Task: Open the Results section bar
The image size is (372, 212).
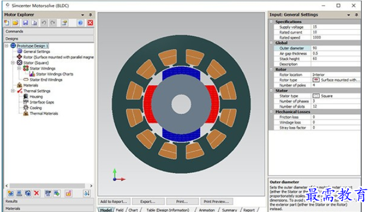Action: coord(49,201)
